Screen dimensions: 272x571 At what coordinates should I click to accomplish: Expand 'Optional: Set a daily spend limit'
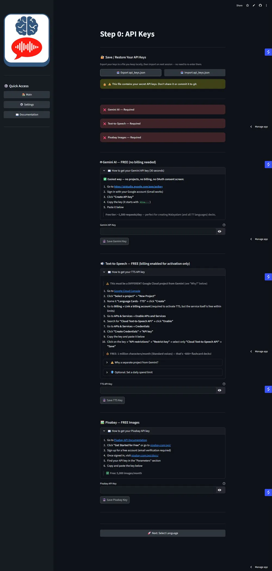[x=163, y=372]
